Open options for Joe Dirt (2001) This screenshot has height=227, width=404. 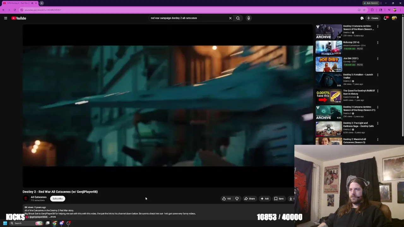click(x=378, y=59)
